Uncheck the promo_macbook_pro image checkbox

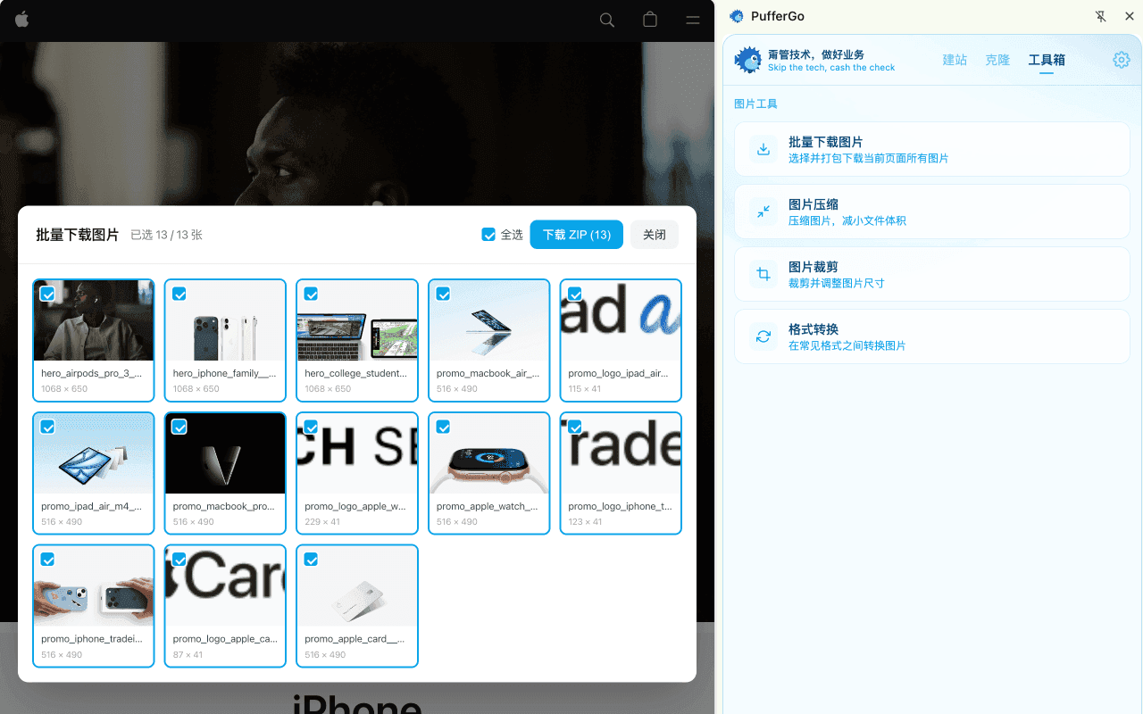click(179, 427)
